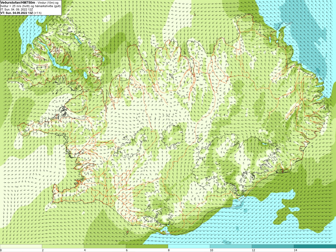Click the "12" label on the color scale

[x=253, y=250]
